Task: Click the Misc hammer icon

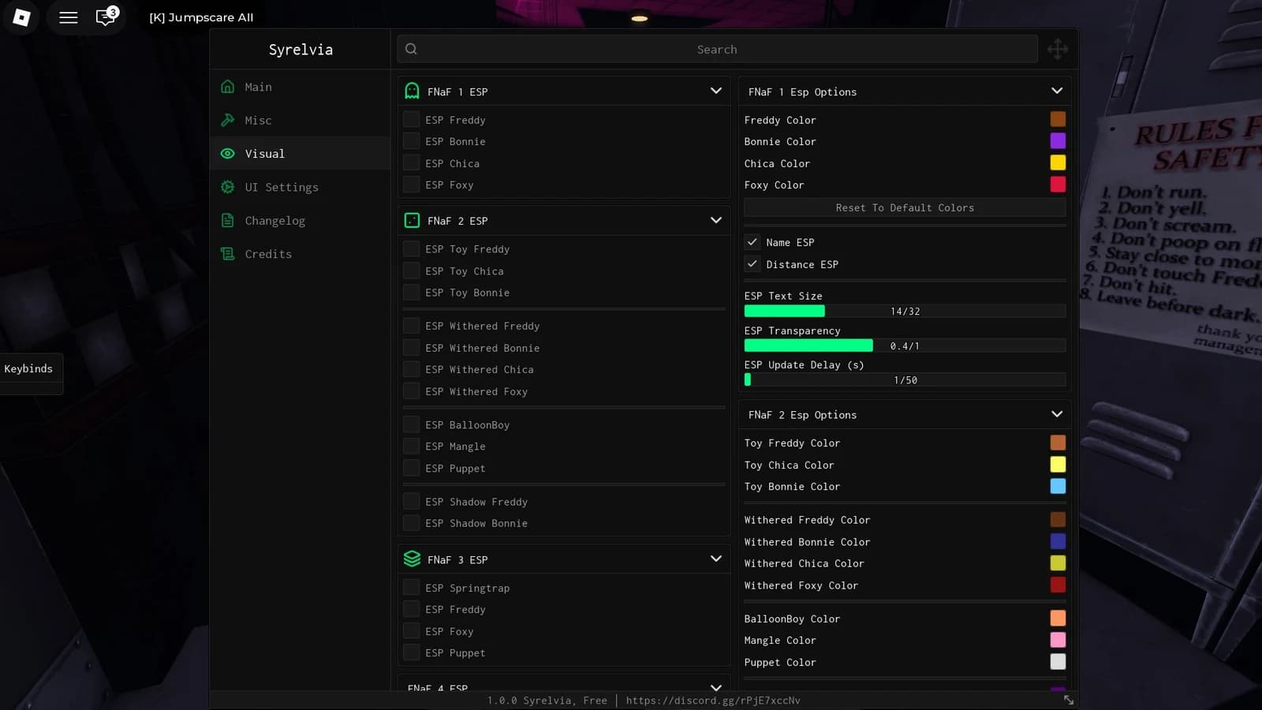Action: 228,120
